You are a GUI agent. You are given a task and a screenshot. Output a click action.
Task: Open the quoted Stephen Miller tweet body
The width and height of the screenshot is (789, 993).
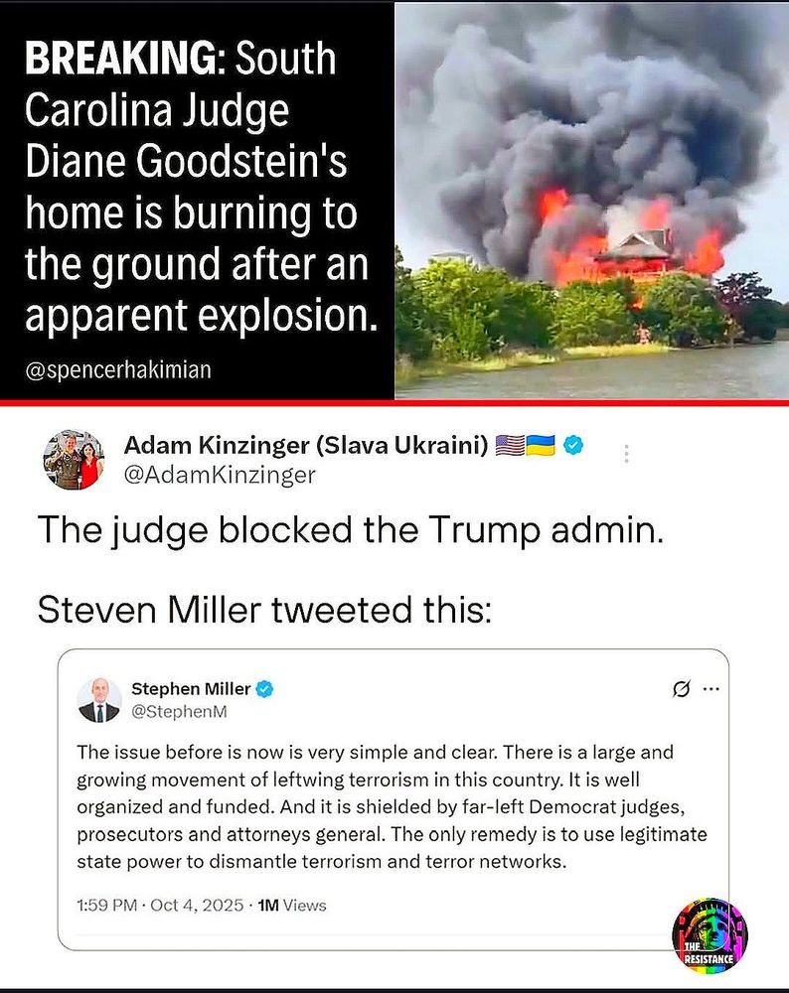click(x=392, y=806)
